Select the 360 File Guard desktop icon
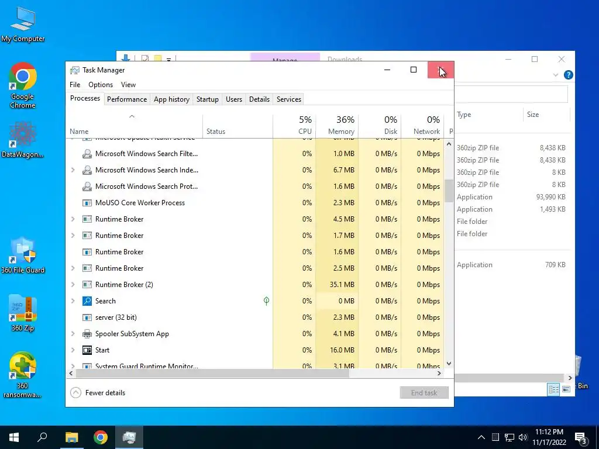Viewport: 599px width, 449px height. coord(23,255)
